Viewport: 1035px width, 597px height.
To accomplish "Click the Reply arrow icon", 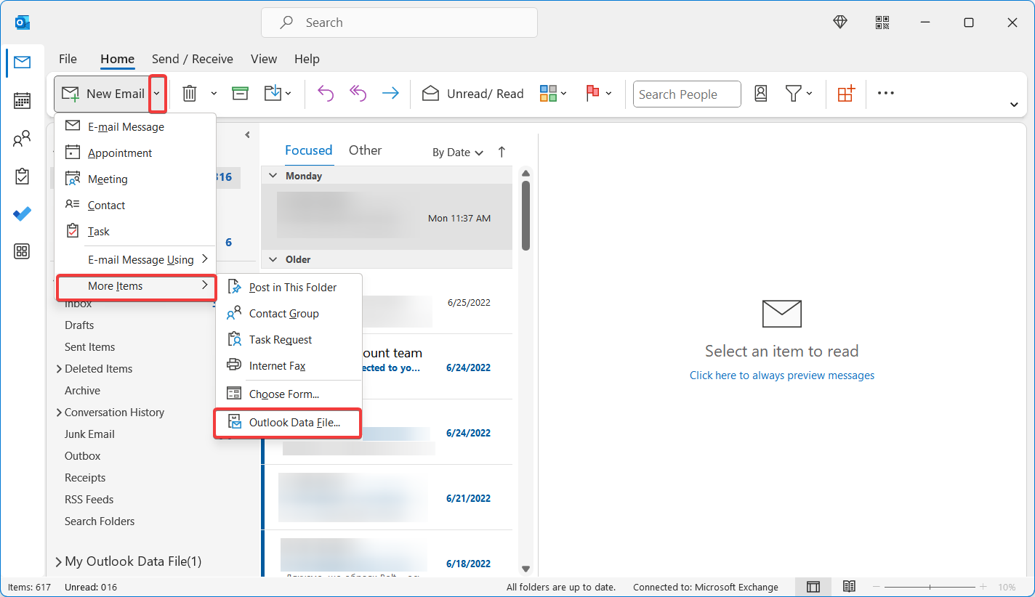I will click(x=326, y=93).
